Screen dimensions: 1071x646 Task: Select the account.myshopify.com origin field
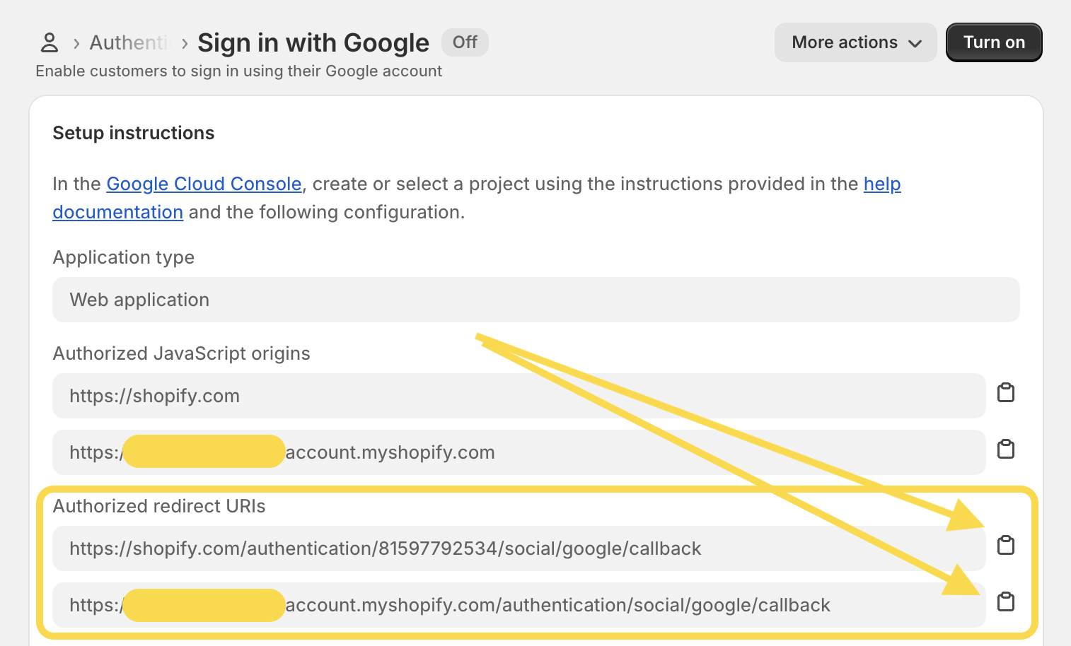tap(519, 452)
